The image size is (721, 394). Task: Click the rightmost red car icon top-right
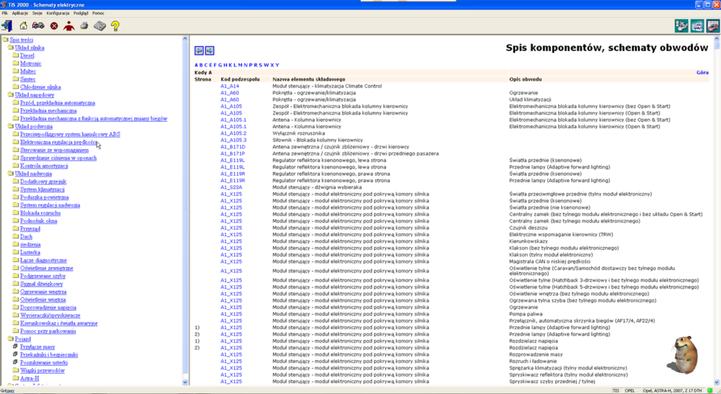tap(712, 26)
